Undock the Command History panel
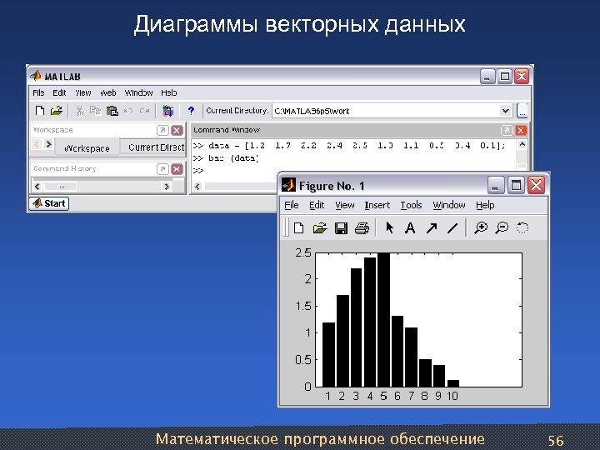The image size is (600, 450). point(162,168)
